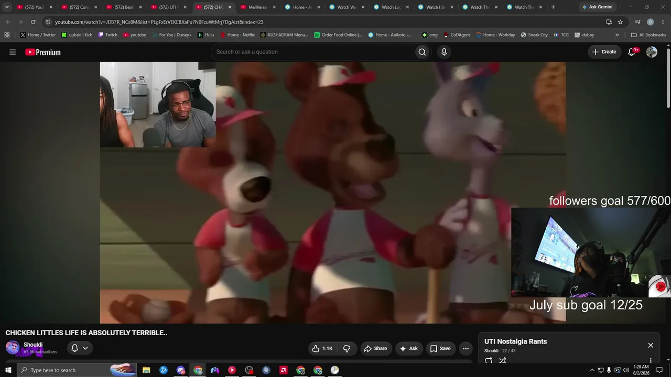Viewport: 671px width, 377px height.
Task: Open the All Bookmarks folder
Action: click(648, 35)
